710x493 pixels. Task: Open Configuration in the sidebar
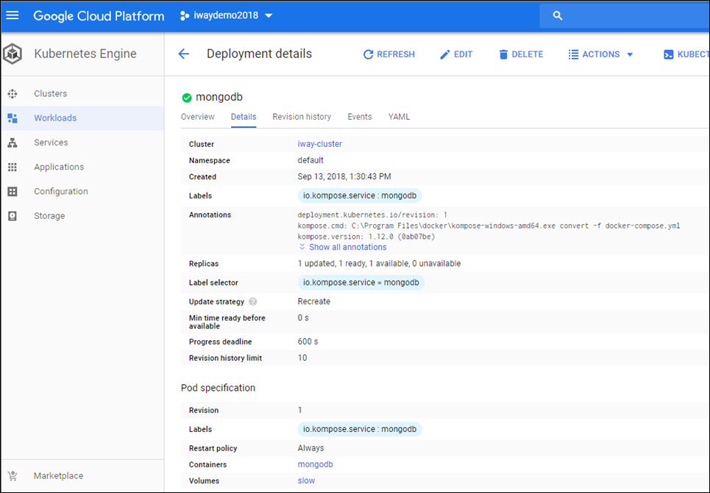[82, 191]
